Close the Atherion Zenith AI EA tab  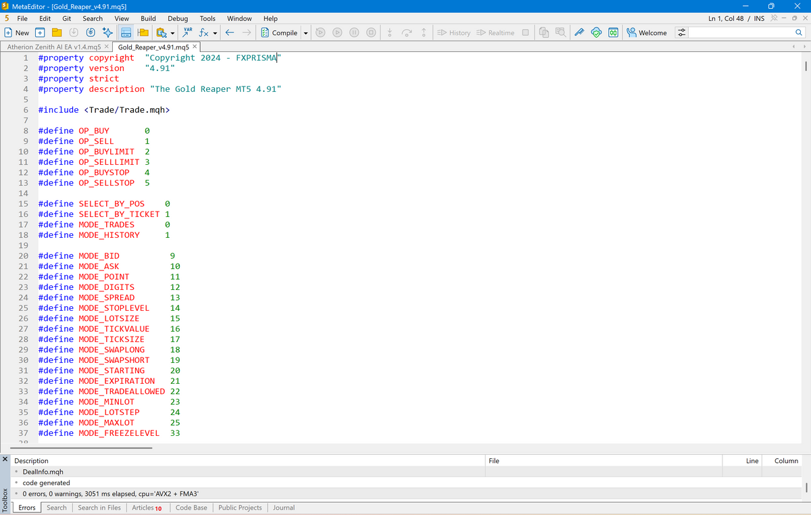point(107,47)
